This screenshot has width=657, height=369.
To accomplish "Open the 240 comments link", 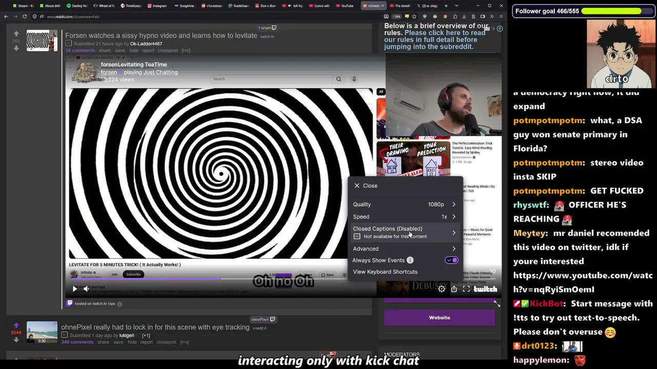I will (x=78, y=342).
